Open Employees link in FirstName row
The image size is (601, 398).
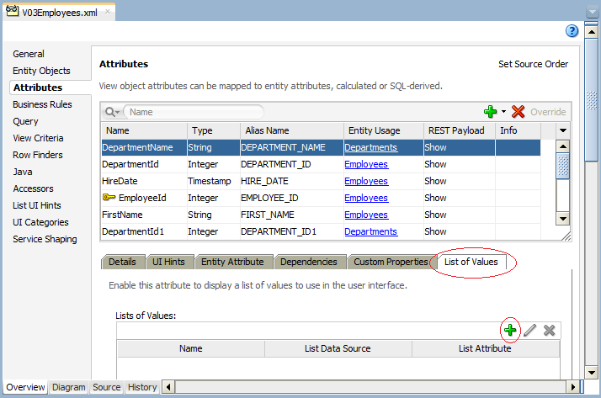[x=366, y=215]
